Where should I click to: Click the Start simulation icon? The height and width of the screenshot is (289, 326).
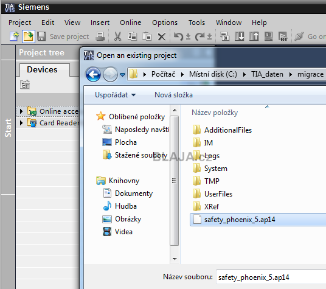pyautogui.click(x=268, y=37)
